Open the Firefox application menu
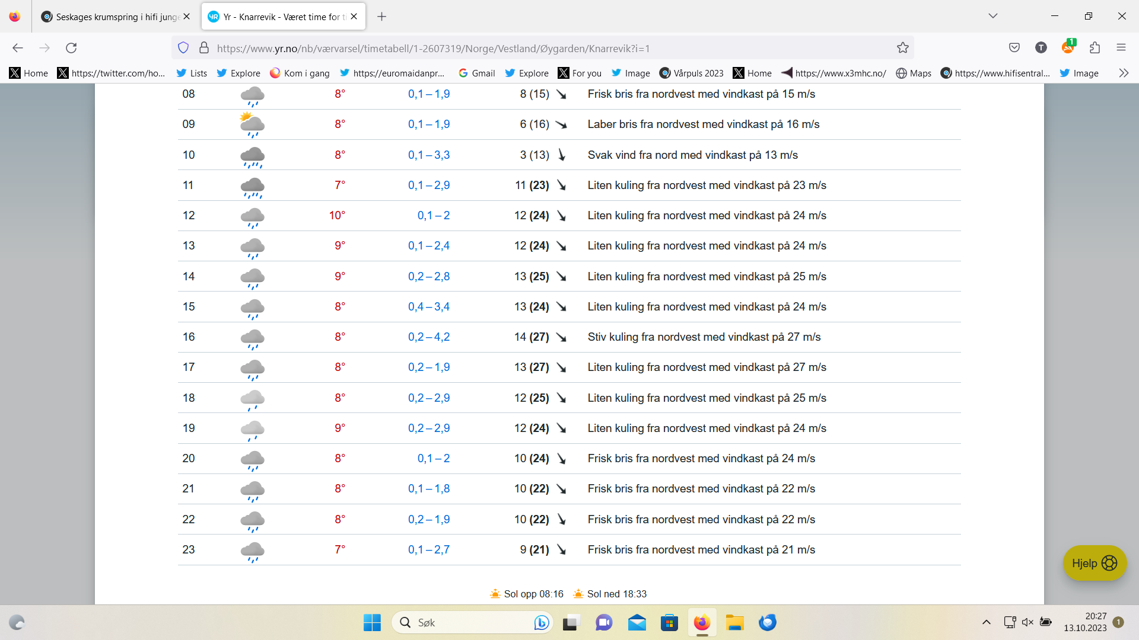 click(1121, 48)
